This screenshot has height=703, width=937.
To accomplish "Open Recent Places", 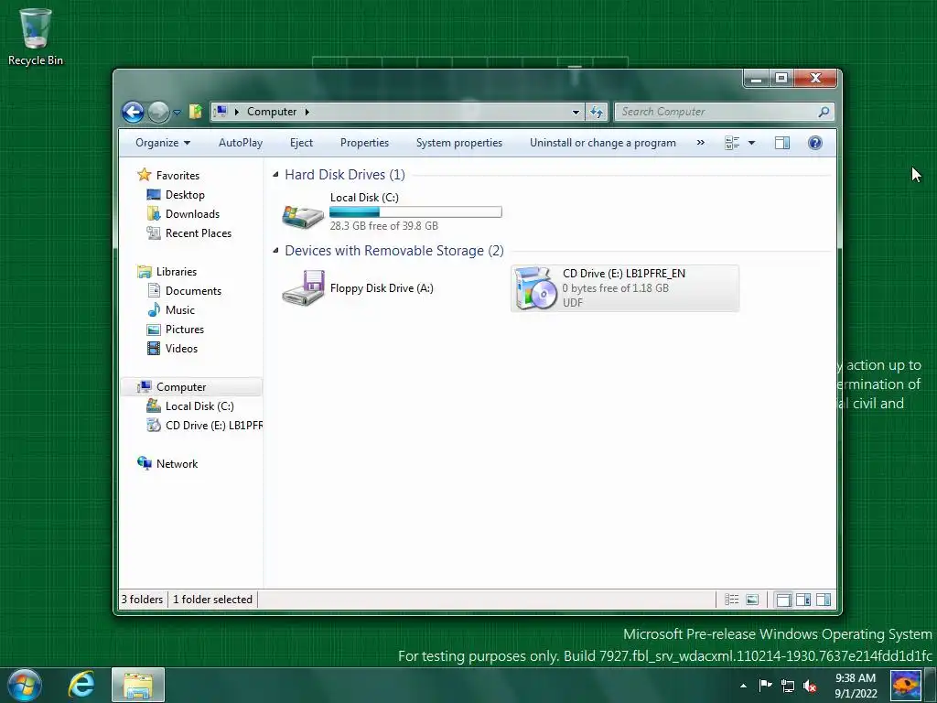I will pyautogui.click(x=199, y=233).
